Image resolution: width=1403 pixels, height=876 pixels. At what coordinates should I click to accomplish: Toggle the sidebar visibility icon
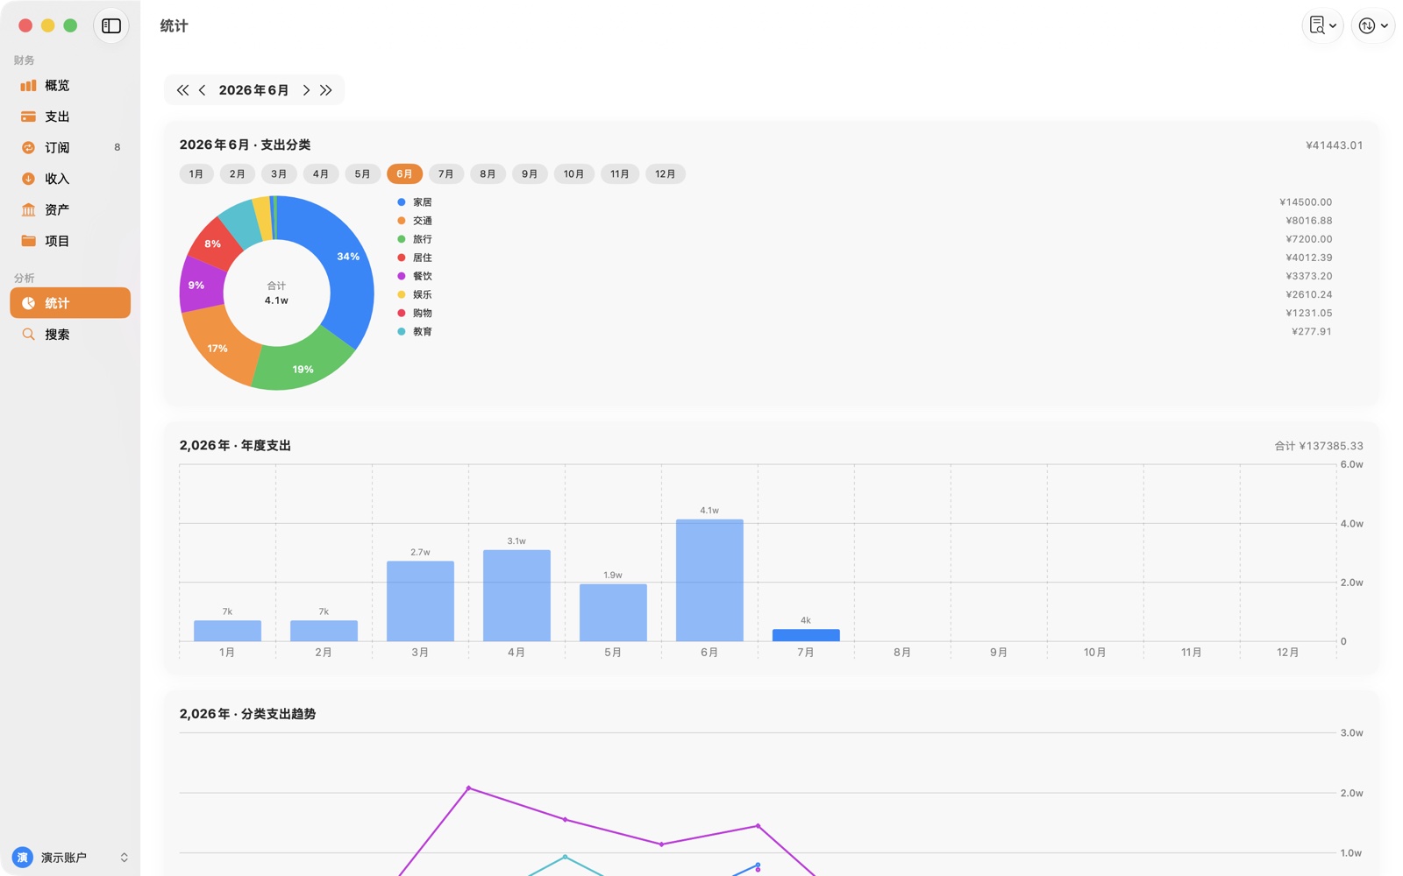click(111, 26)
